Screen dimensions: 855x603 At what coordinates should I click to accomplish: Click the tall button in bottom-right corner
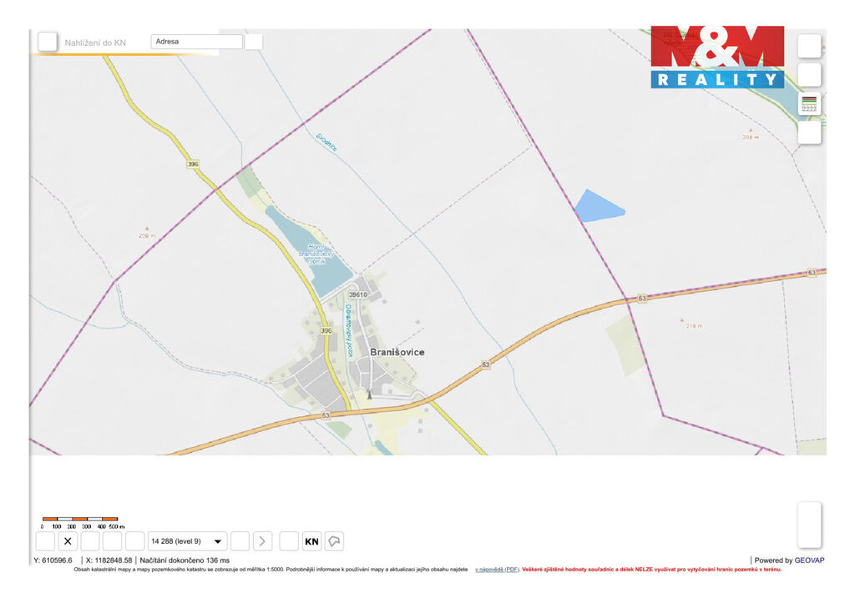pyautogui.click(x=809, y=525)
